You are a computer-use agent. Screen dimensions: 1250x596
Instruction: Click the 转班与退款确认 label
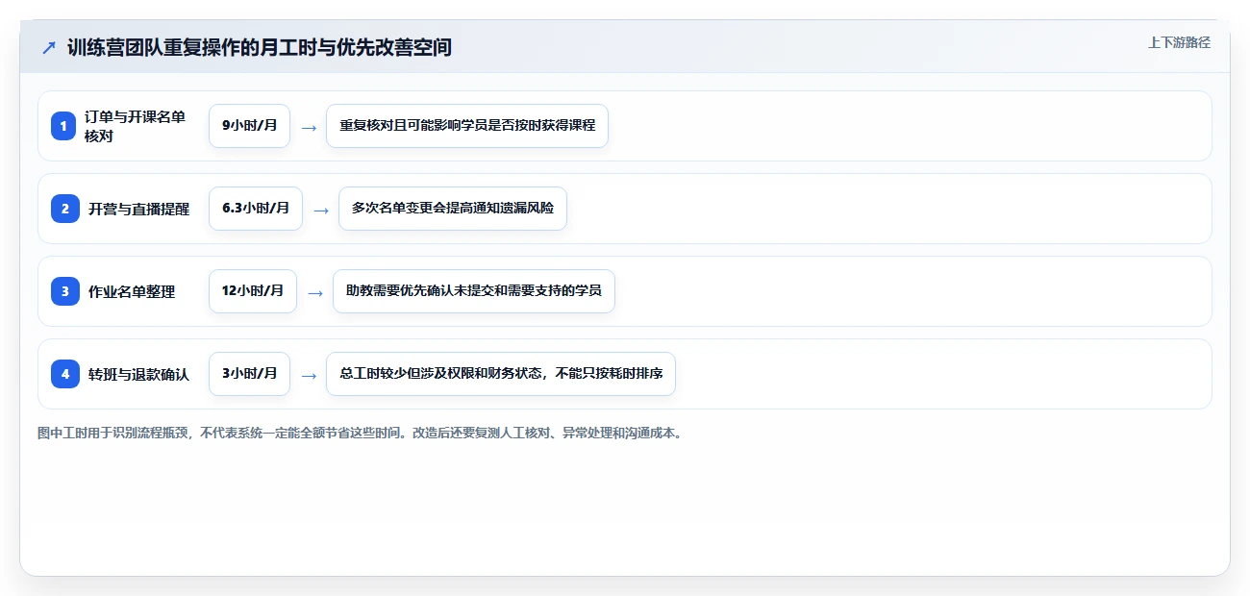pyautogui.click(x=138, y=374)
